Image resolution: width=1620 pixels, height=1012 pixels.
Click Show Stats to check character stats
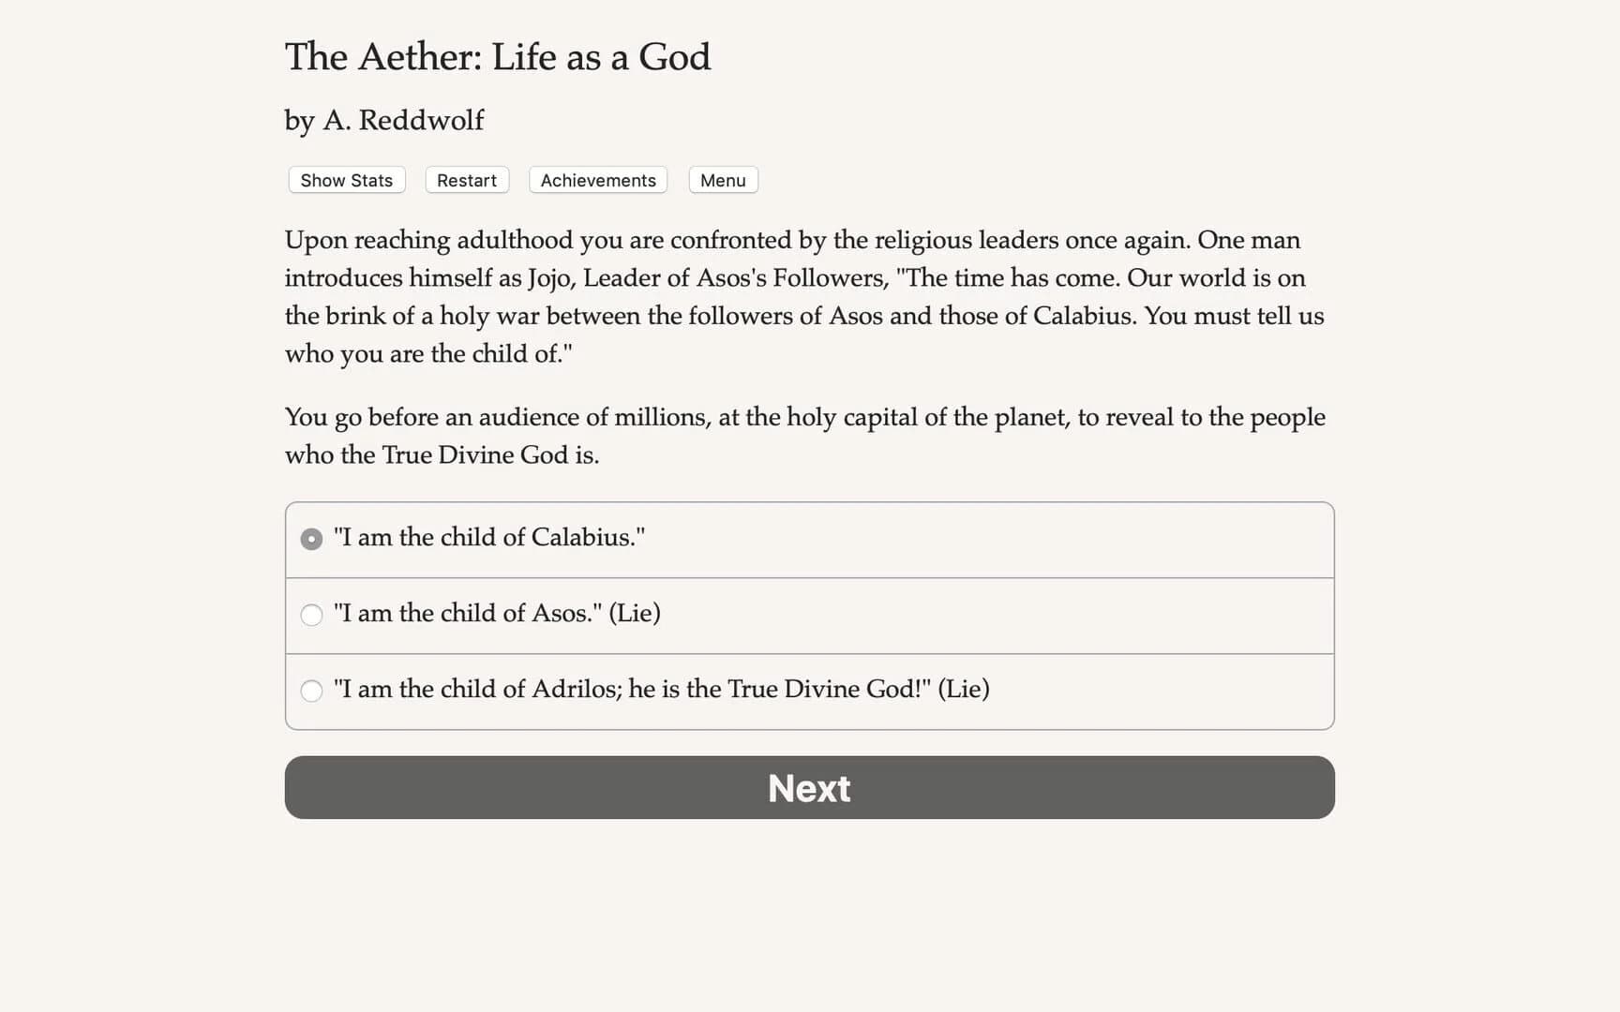coord(345,180)
